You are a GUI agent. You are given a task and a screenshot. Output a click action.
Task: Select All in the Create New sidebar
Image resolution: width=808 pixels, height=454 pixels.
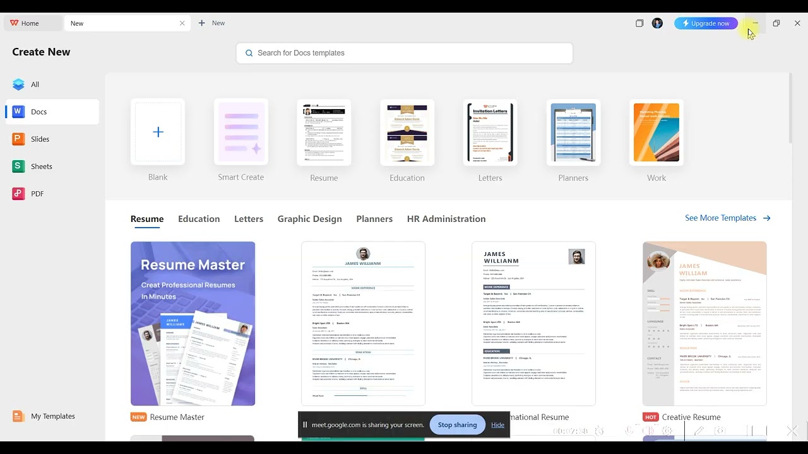tap(52, 84)
